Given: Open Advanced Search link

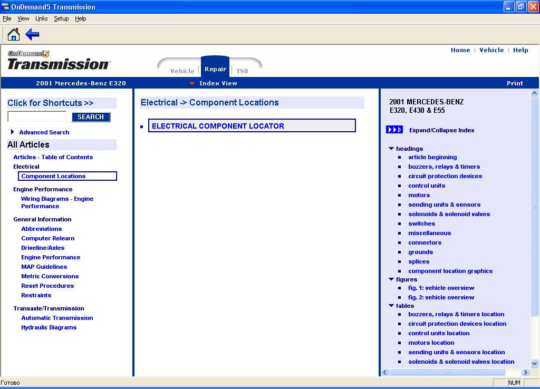Looking at the screenshot, I should [x=44, y=132].
